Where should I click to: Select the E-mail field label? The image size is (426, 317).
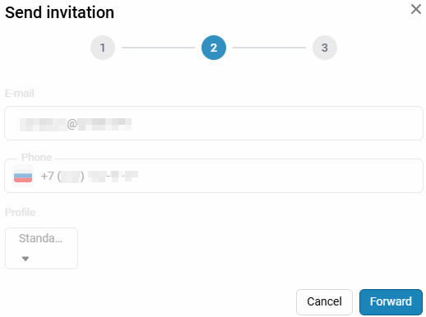pyautogui.click(x=20, y=94)
